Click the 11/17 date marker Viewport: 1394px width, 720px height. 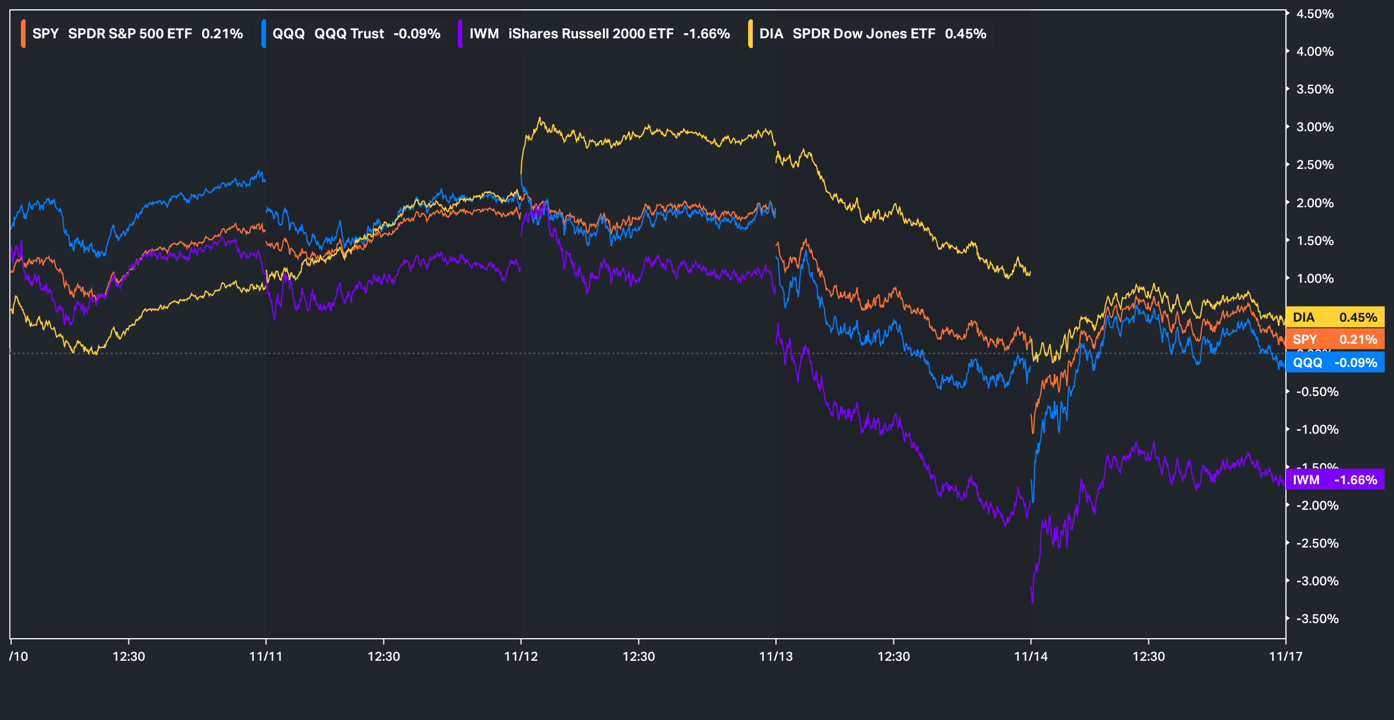pyautogui.click(x=1285, y=657)
